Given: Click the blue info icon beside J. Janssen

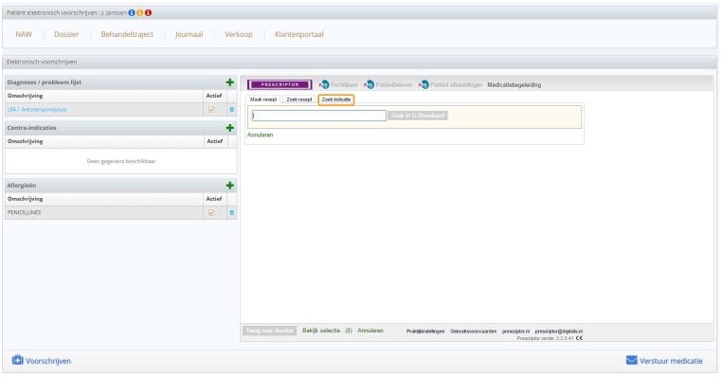Looking at the screenshot, I should [132, 13].
